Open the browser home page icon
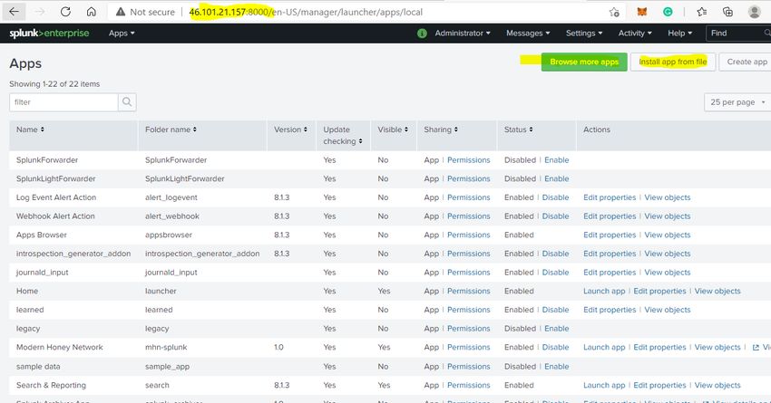 coord(92,12)
